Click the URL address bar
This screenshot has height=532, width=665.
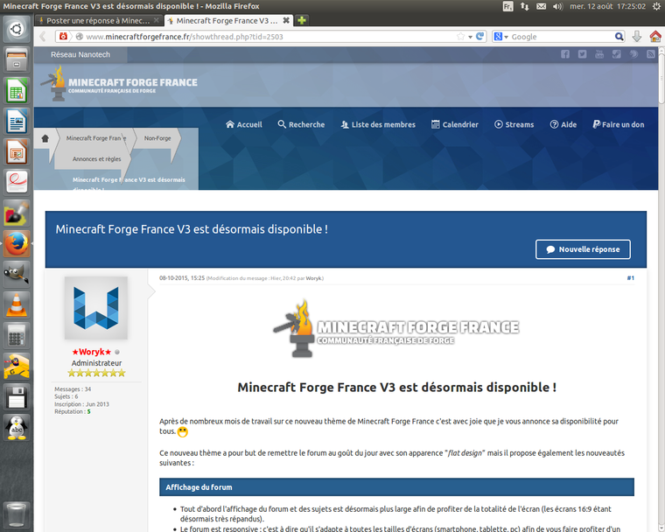click(262, 37)
